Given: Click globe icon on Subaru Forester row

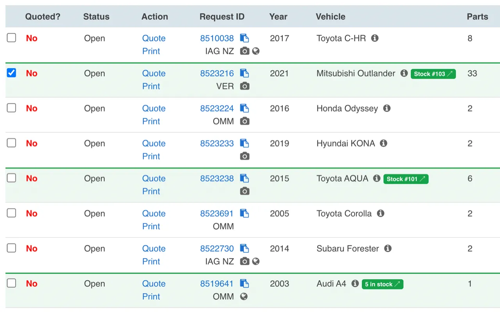Looking at the screenshot, I should click(256, 262).
